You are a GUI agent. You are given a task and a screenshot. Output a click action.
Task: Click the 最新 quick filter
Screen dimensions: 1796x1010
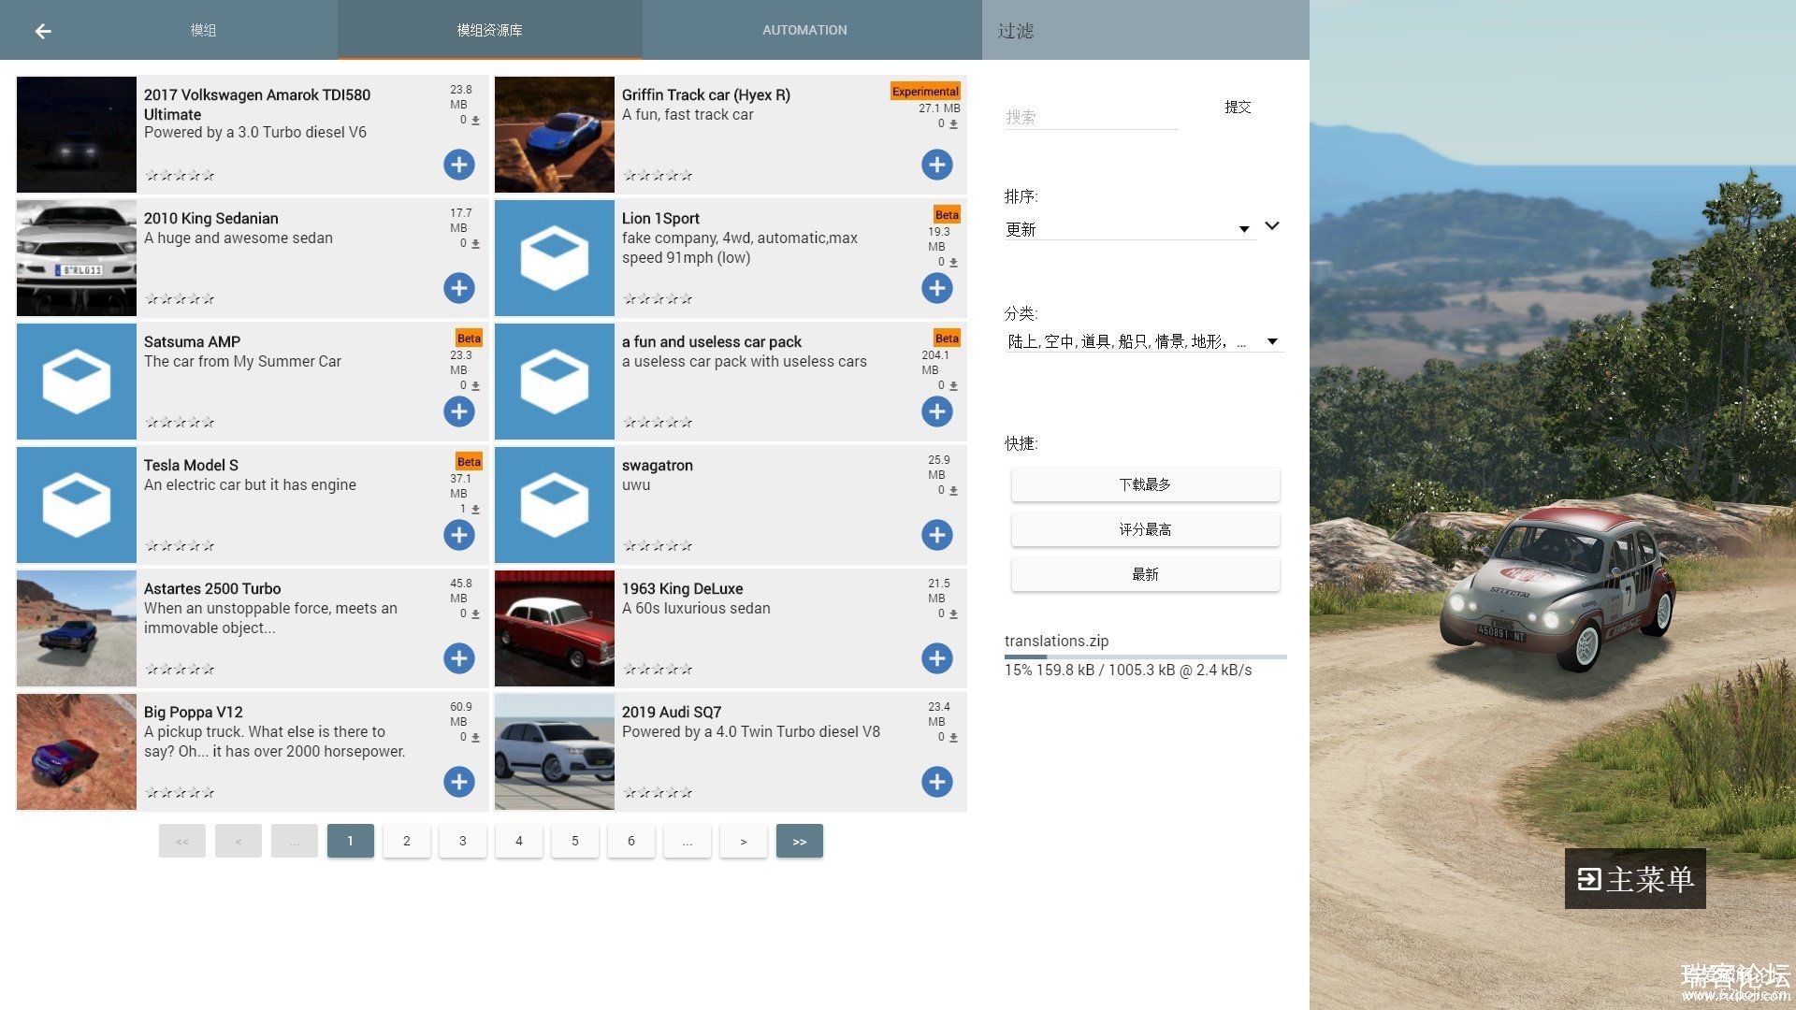(x=1145, y=574)
